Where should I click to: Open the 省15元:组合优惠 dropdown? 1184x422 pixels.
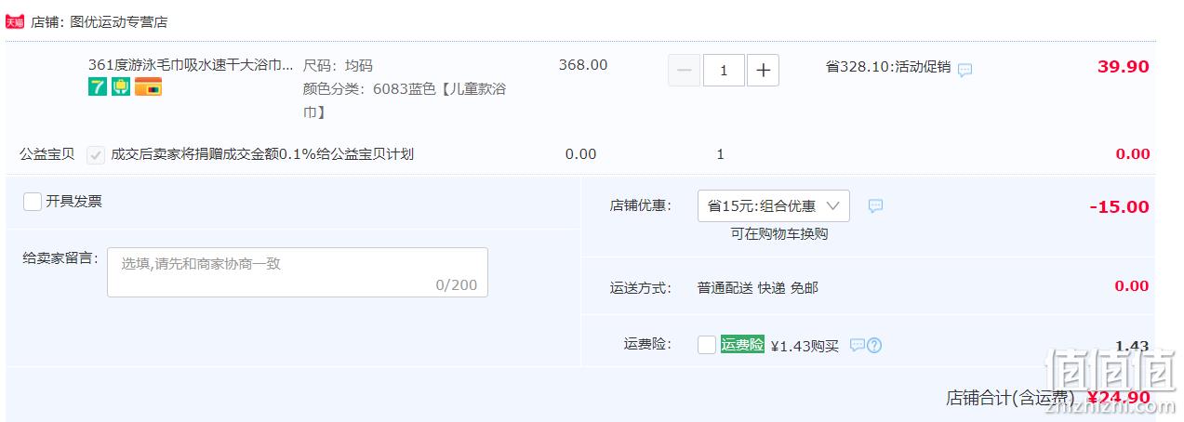[774, 206]
